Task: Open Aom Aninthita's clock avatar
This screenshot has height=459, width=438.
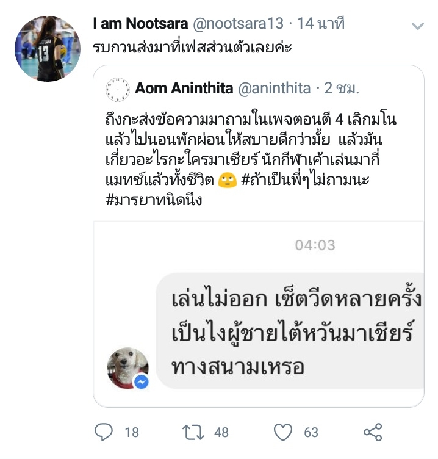Action: point(118,90)
